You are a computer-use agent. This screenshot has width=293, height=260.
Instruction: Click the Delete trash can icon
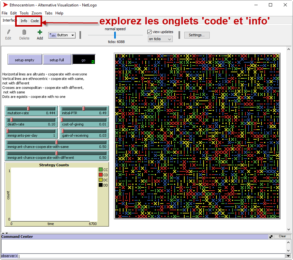pyautogui.click(x=24, y=32)
